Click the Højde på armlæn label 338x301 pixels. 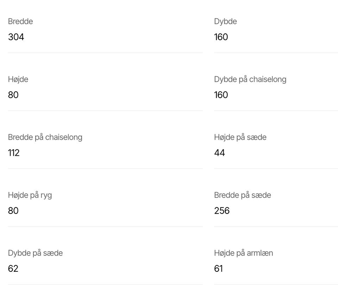243,253
